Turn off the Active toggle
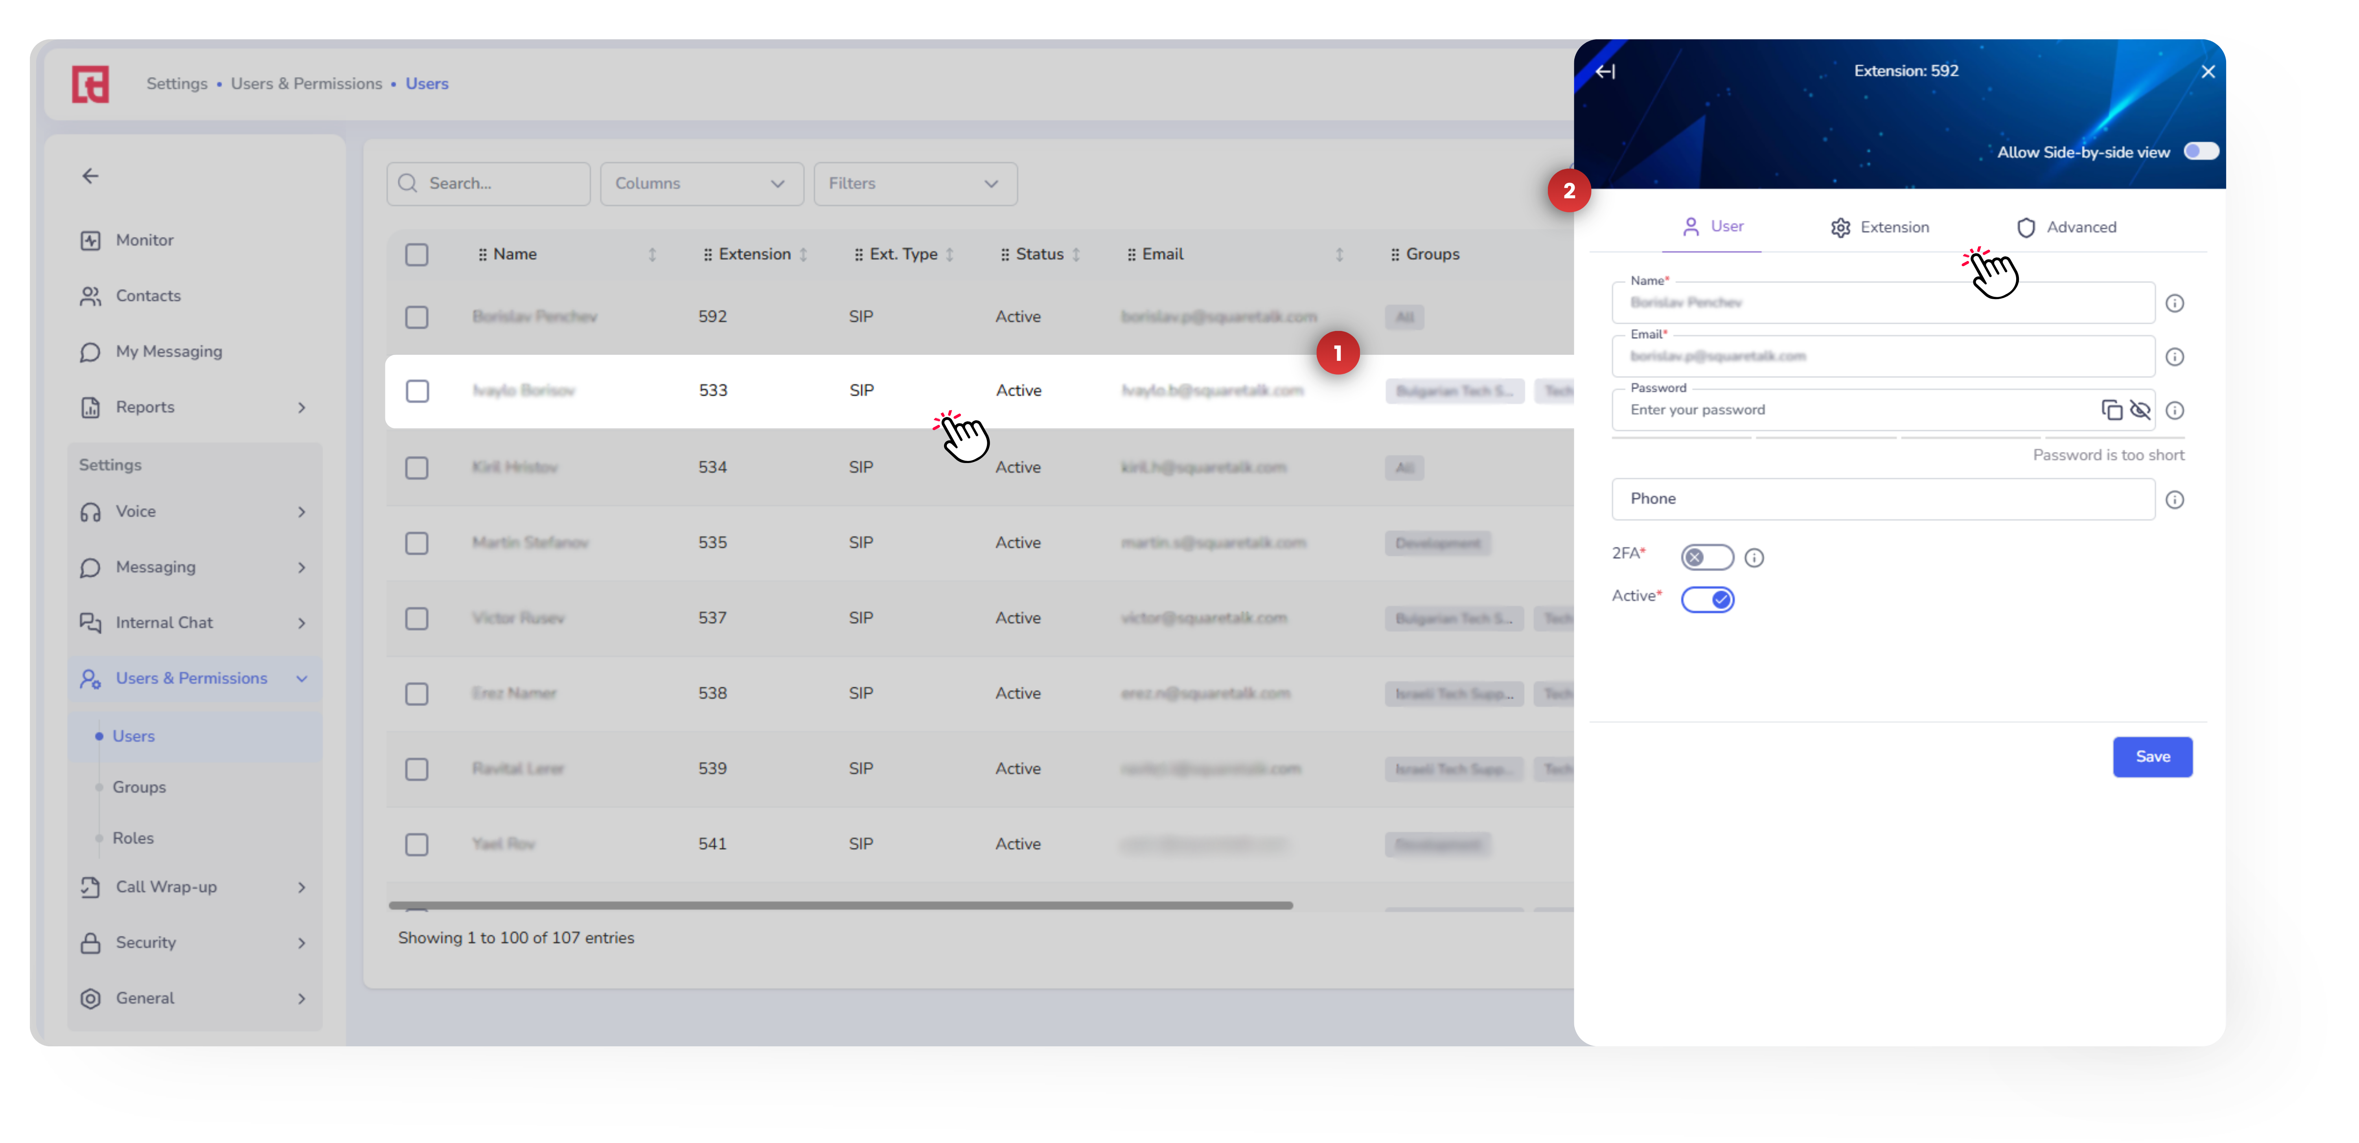The width and height of the screenshot is (2359, 1143). click(x=1707, y=599)
